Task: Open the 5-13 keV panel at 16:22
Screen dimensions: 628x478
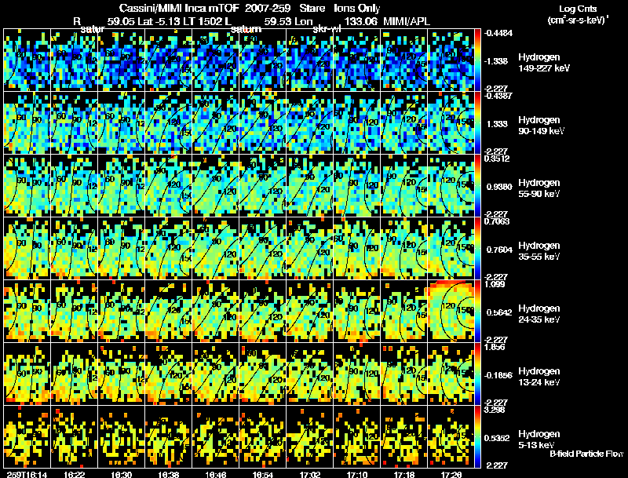Action: pyautogui.click(x=74, y=437)
